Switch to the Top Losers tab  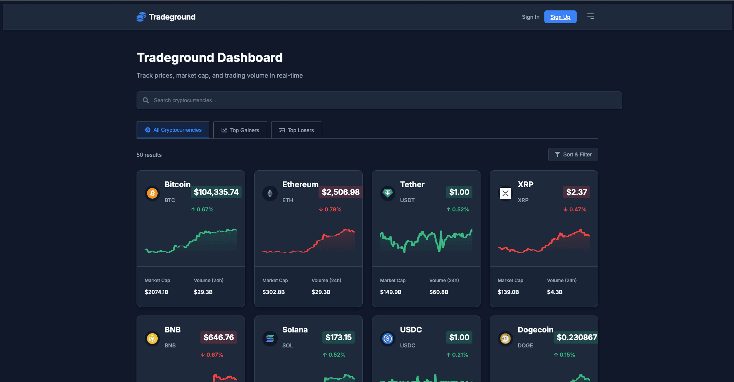click(296, 130)
